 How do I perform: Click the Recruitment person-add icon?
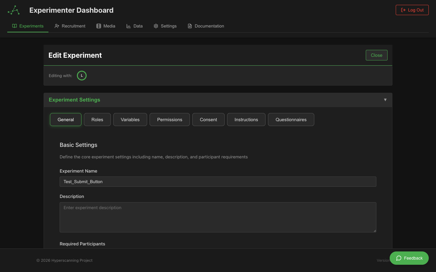(x=57, y=26)
